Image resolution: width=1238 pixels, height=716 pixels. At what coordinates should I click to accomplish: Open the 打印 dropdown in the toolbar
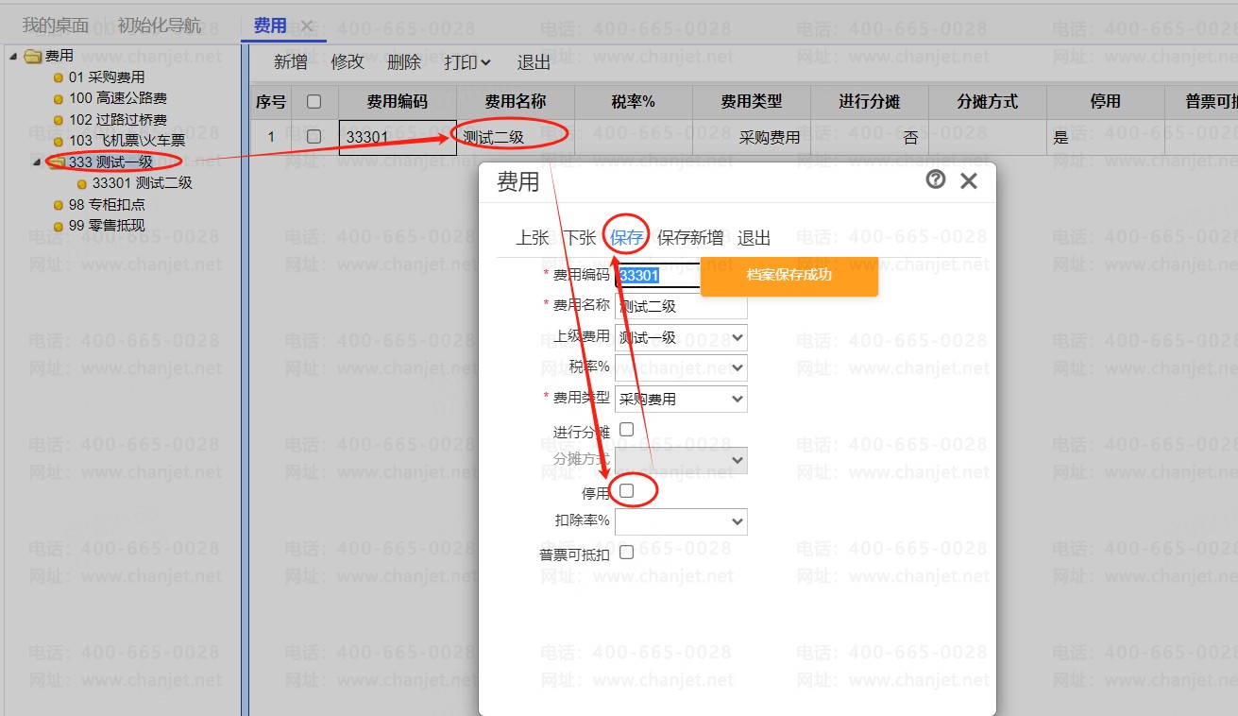click(467, 62)
